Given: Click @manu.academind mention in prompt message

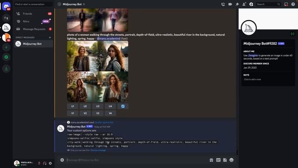Looking at the screenshot, I should (108, 38).
